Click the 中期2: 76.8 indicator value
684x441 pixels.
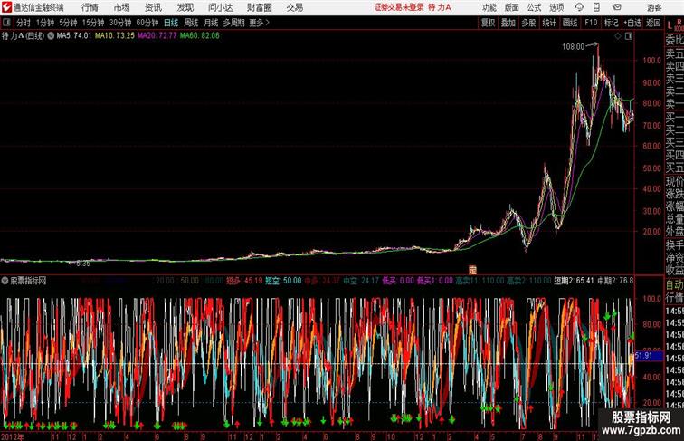[x=615, y=281]
